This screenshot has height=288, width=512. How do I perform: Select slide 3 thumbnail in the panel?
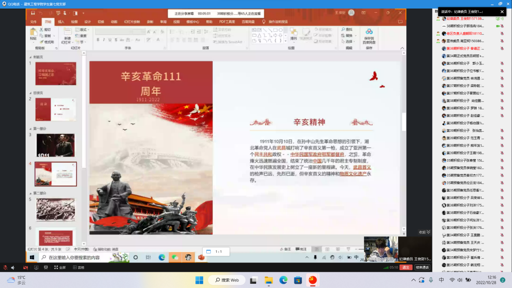[55, 145]
